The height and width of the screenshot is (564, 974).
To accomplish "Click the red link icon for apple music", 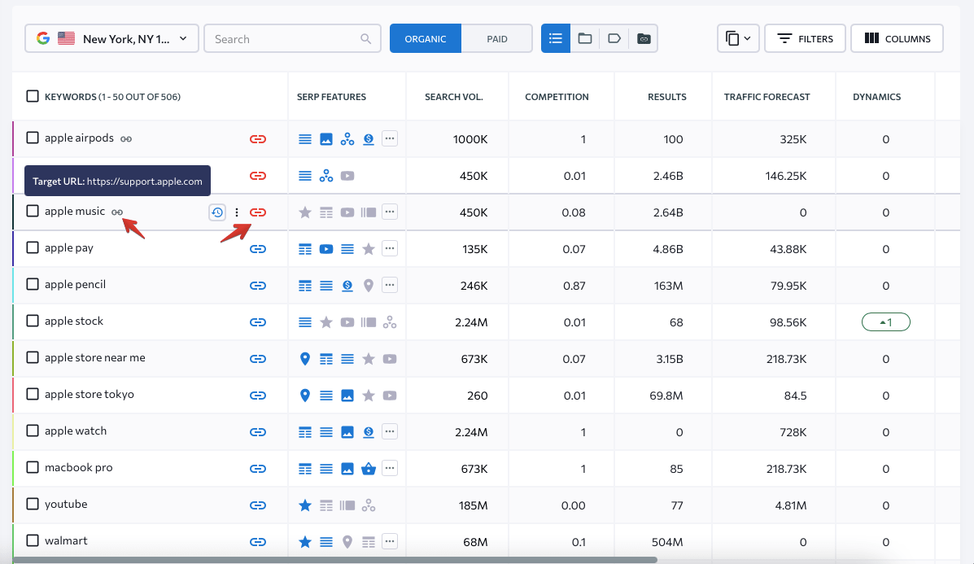I will [x=258, y=212].
